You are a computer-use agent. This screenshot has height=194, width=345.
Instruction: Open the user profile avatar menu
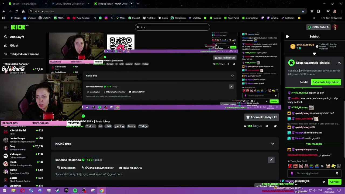click(335, 27)
